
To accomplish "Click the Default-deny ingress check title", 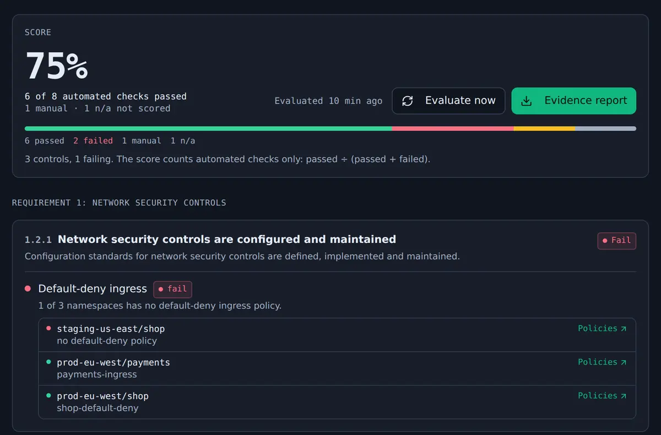I will (x=93, y=289).
